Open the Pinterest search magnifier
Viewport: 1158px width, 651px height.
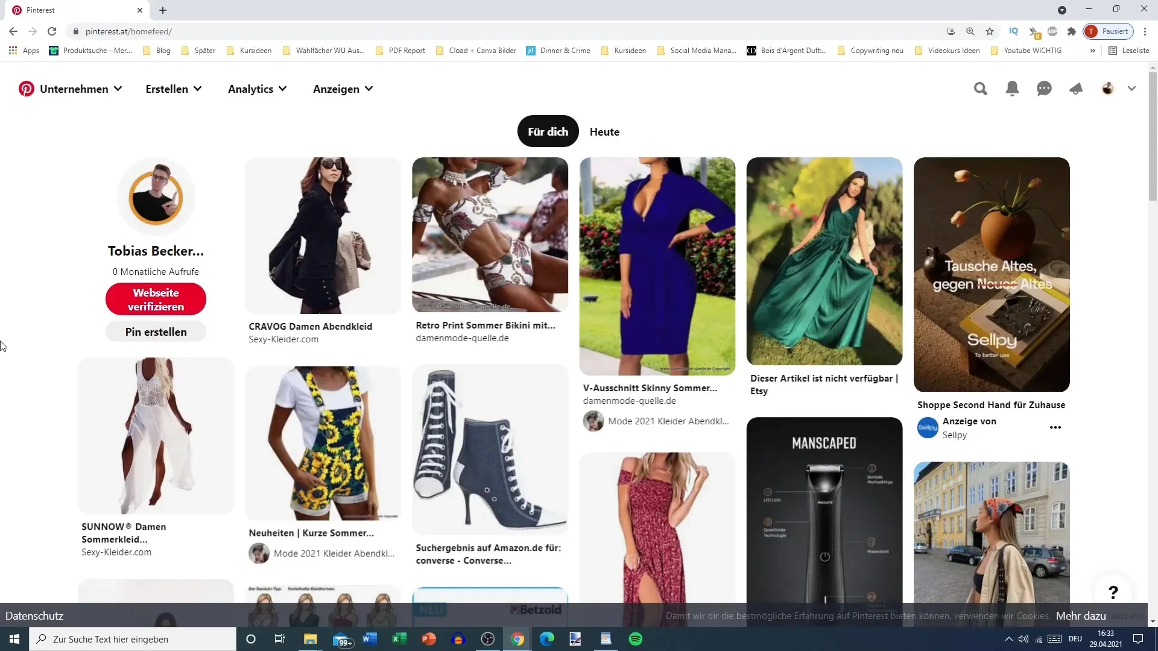point(981,89)
